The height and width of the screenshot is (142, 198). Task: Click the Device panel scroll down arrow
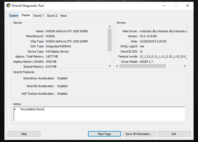tap(110, 66)
